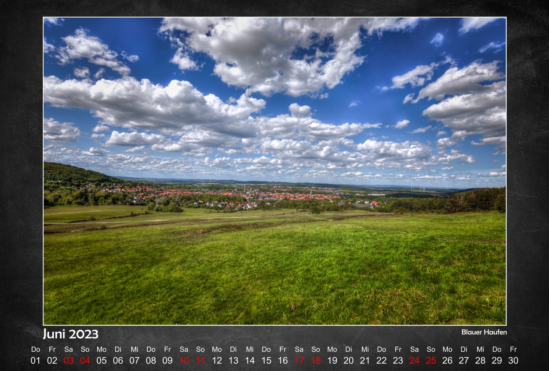The height and width of the screenshot is (371, 549).
Task: Click date 13 in the calendar row
Action: (233, 360)
